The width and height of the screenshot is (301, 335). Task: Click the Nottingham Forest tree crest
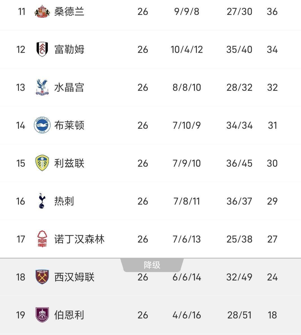click(x=41, y=239)
